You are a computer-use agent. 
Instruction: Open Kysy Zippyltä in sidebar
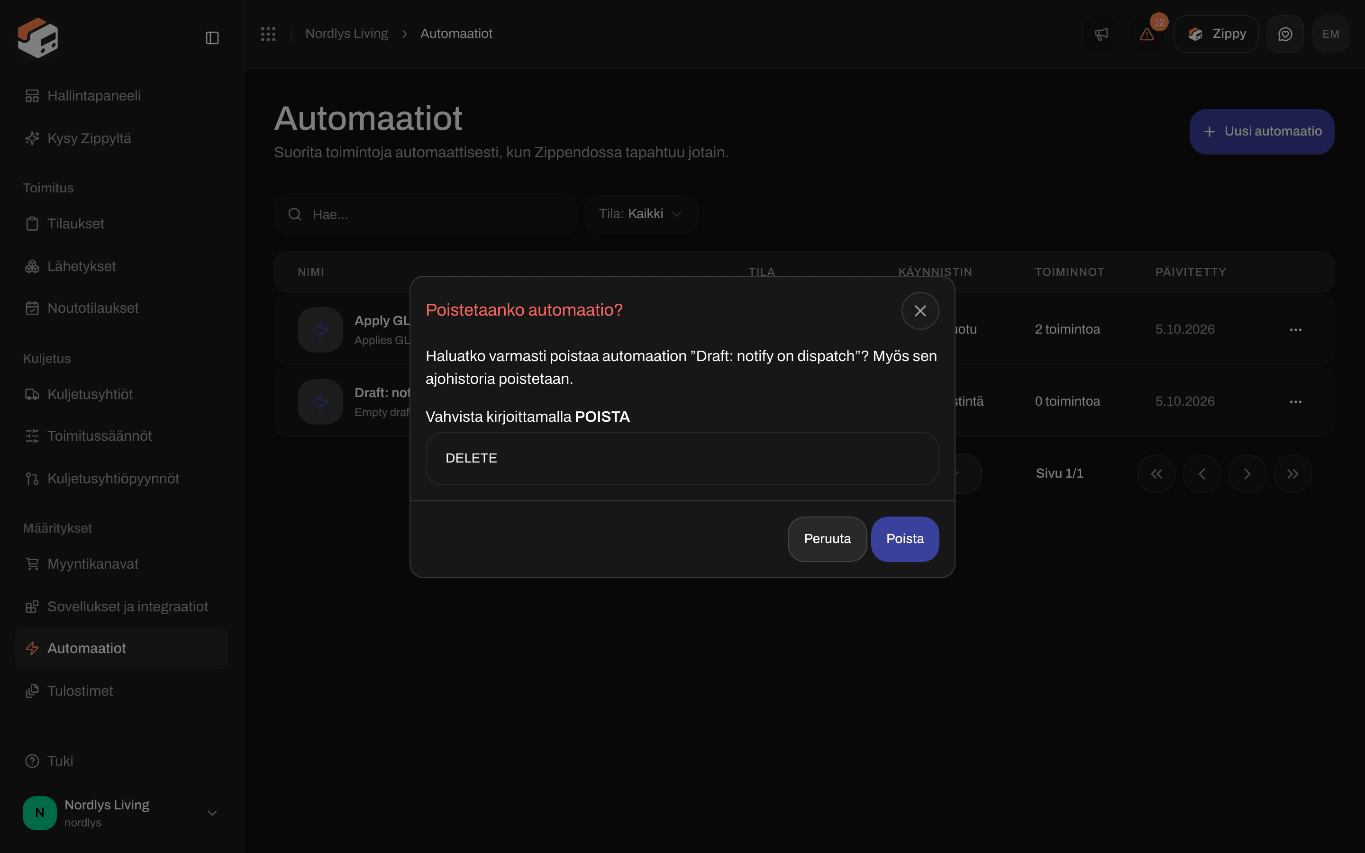121,138
